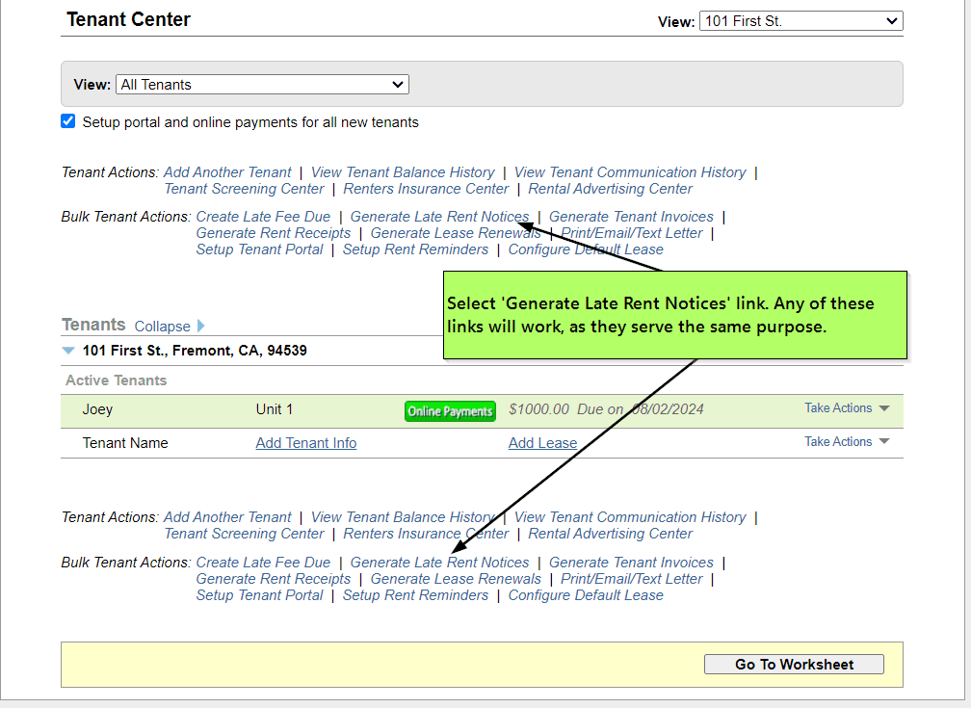The image size is (971, 708).
Task: Open Take Actions menu for Tenant Name row
Action: (846, 442)
